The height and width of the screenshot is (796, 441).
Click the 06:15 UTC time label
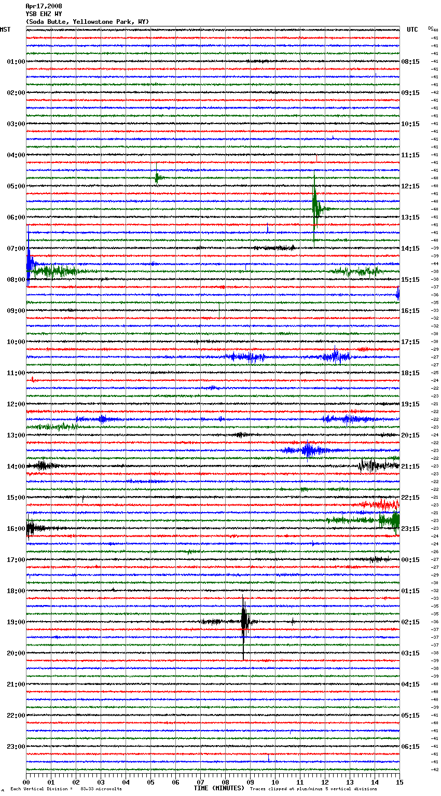click(410, 747)
